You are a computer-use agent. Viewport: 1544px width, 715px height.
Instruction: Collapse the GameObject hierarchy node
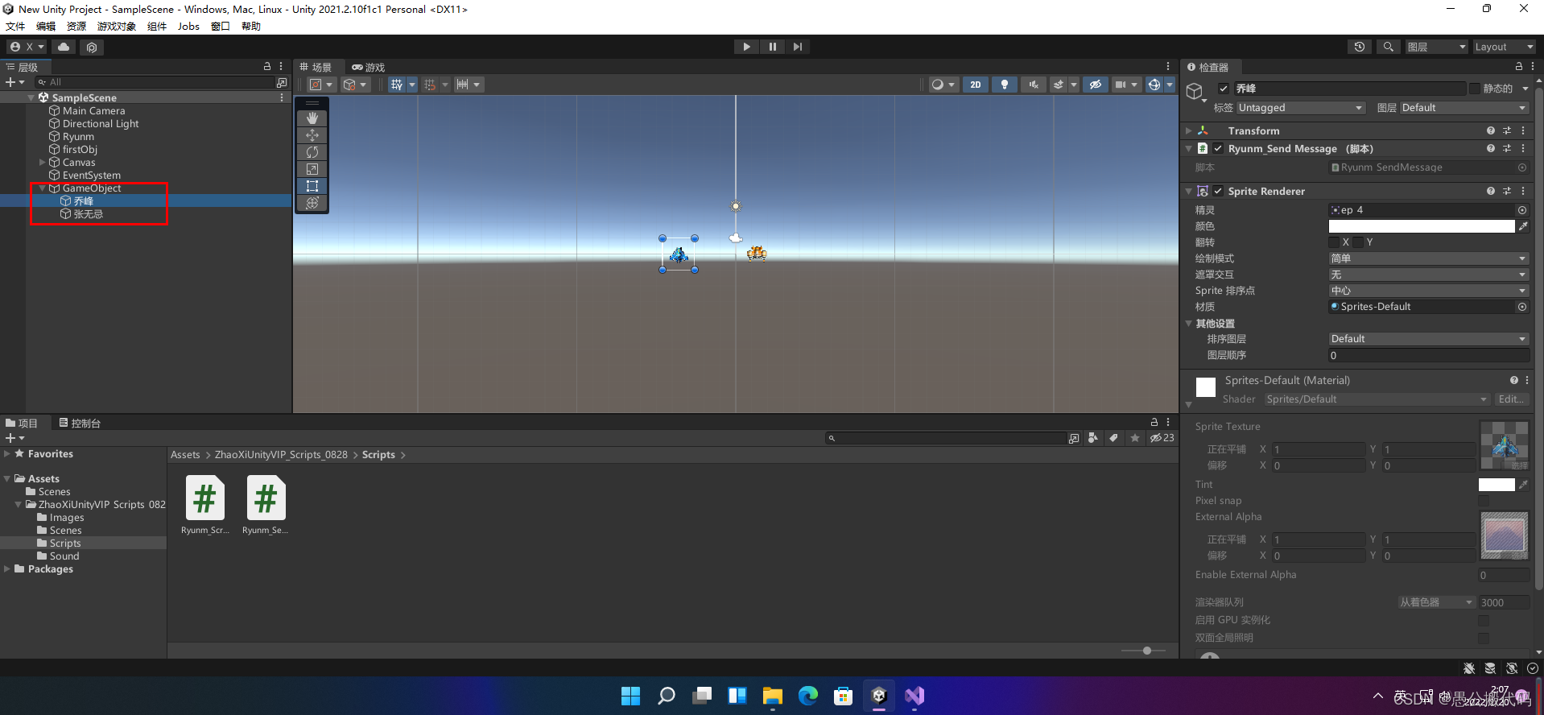[x=43, y=188]
